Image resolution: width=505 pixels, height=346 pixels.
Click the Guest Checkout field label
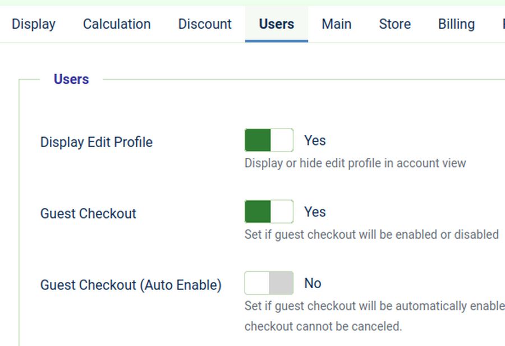click(88, 213)
